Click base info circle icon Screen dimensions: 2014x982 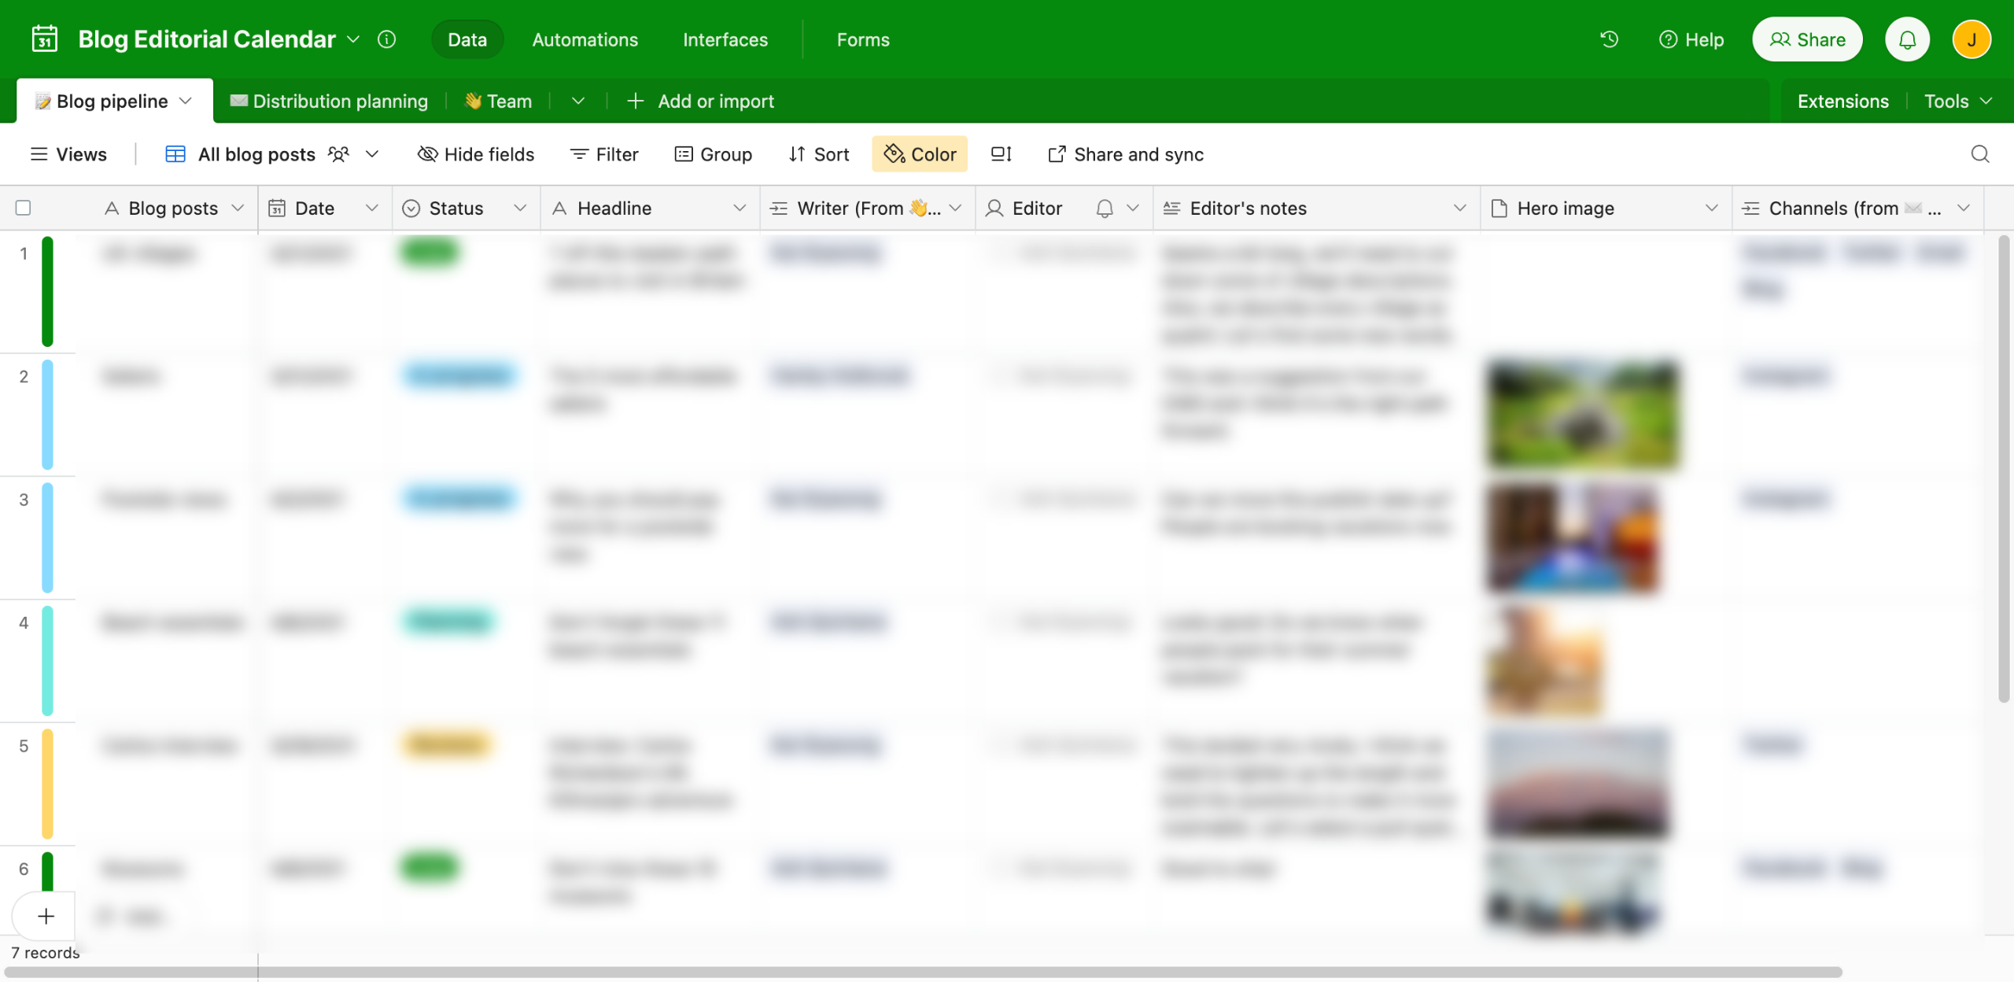pos(386,39)
